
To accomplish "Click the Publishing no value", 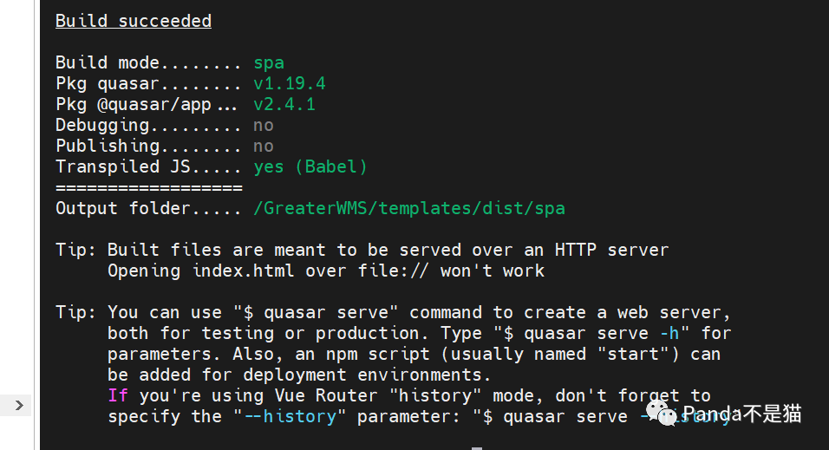I will [263, 146].
